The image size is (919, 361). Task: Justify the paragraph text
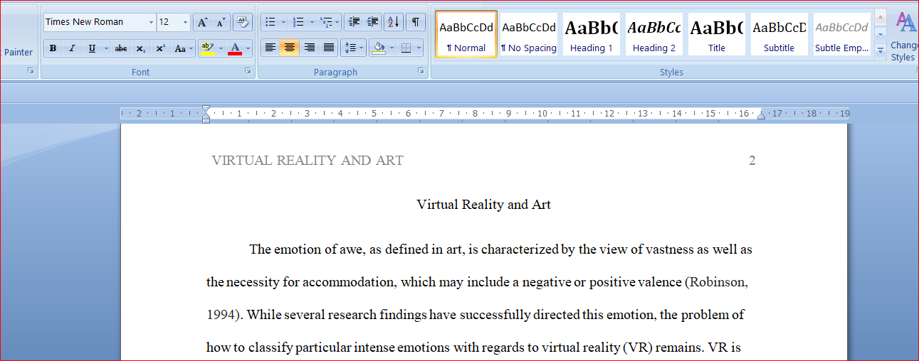point(329,48)
